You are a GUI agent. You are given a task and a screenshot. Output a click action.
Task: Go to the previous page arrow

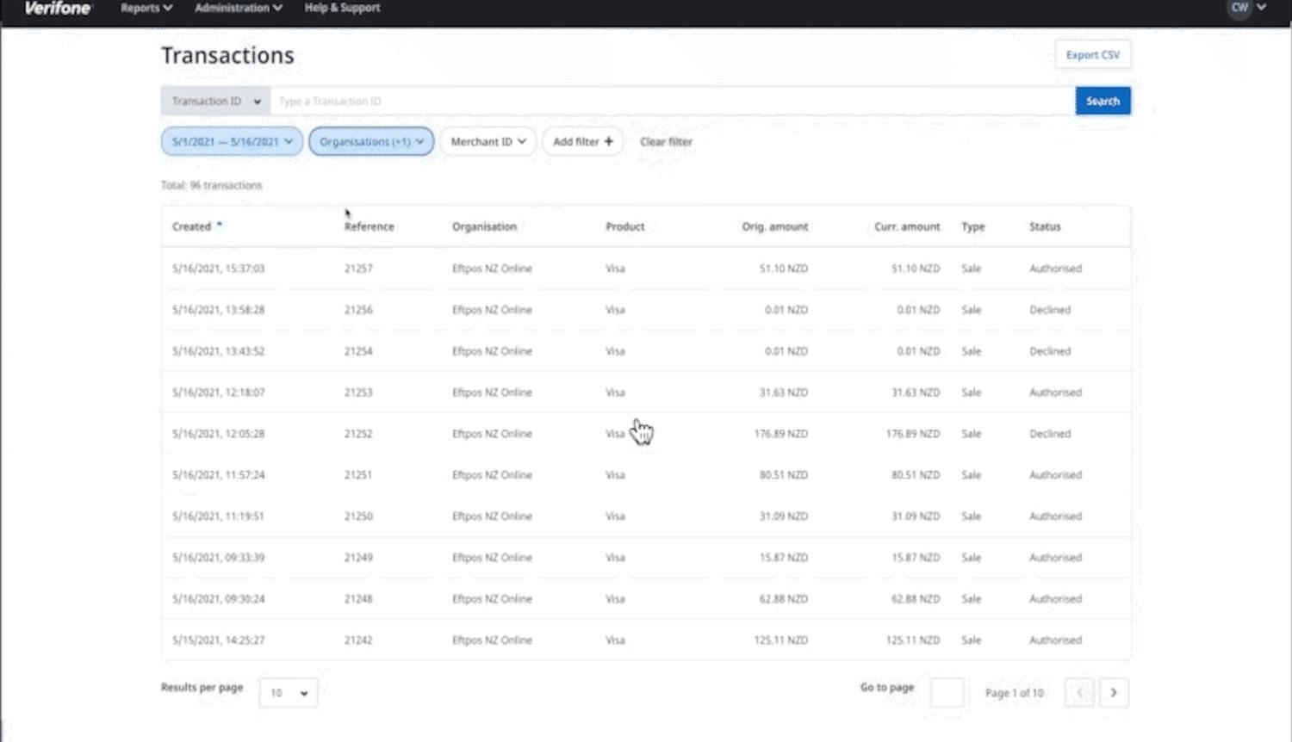click(x=1079, y=693)
